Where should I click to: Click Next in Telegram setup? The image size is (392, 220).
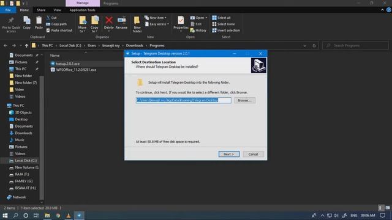229,154
